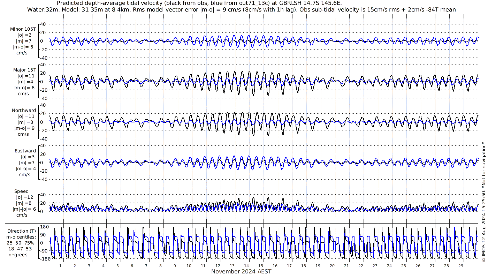Image resolution: width=488 pixels, height=279 pixels.
Task: Click date axis label '22'
Action: [x=360, y=266]
